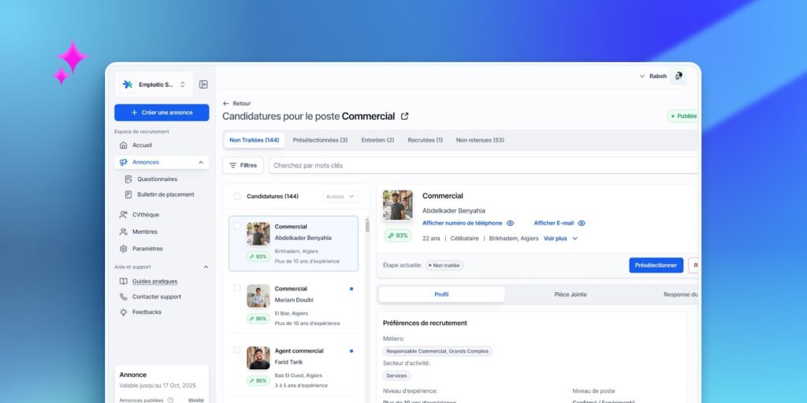Open the Actions dropdown
The image size is (807, 403).
click(340, 197)
